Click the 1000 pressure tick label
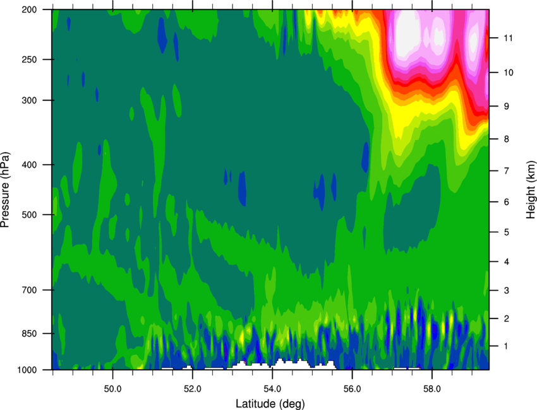This screenshot has width=537, height=410. [27, 370]
